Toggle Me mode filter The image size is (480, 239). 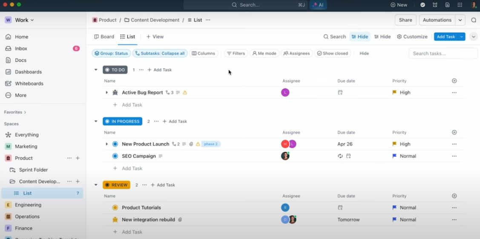click(264, 53)
